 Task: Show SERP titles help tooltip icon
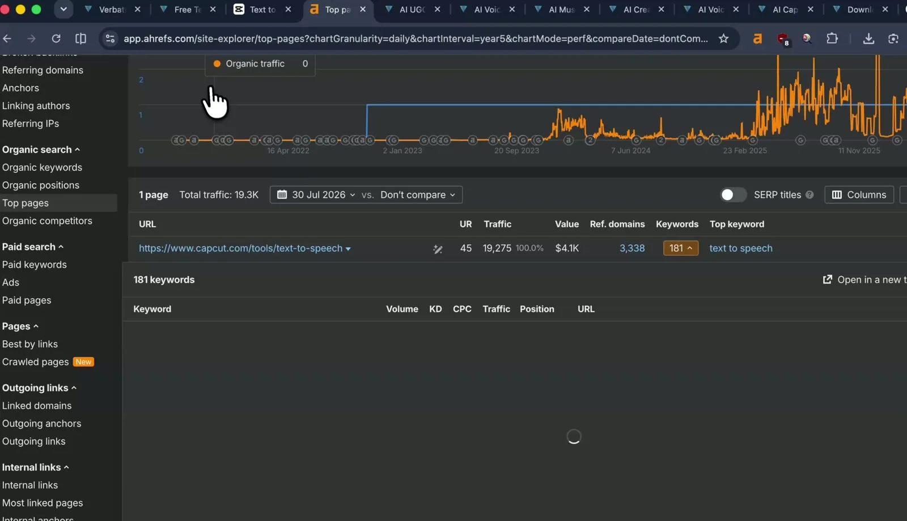pos(809,195)
